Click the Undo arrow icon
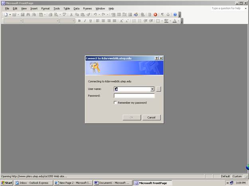This screenshot has width=249, height=186. (95, 15)
